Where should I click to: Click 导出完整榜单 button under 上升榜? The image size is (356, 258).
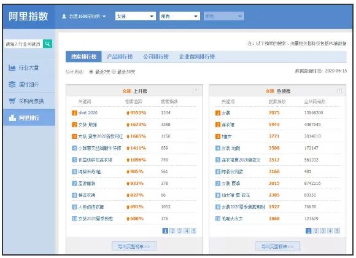click(x=134, y=246)
